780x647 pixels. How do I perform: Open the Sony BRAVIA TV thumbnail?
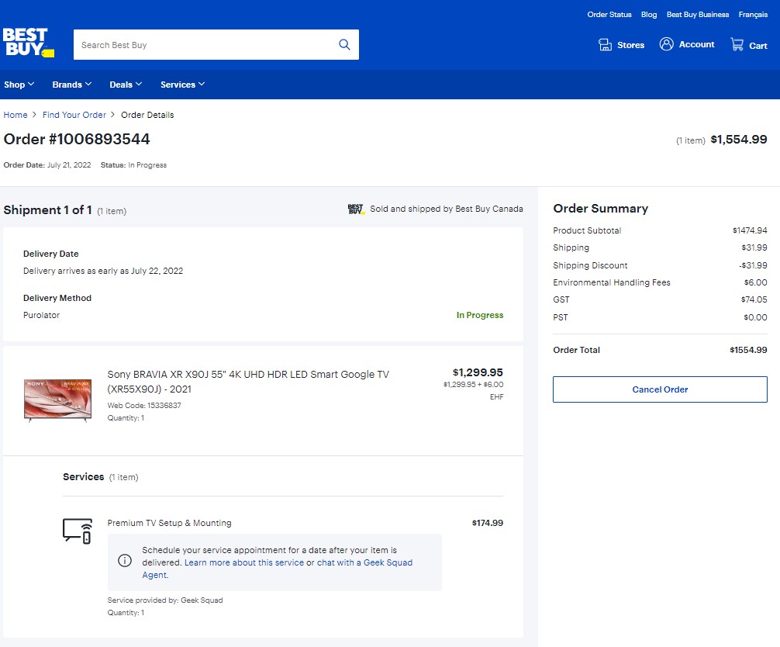(x=57, y=400)
